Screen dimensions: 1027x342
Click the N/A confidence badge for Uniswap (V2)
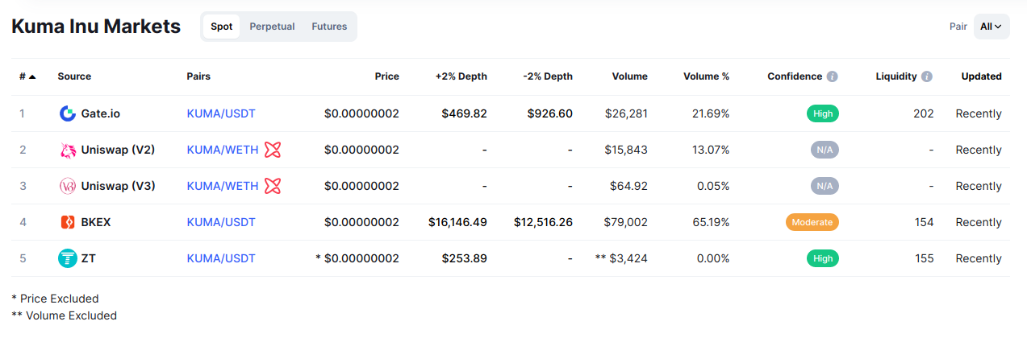tap(825, 150)
